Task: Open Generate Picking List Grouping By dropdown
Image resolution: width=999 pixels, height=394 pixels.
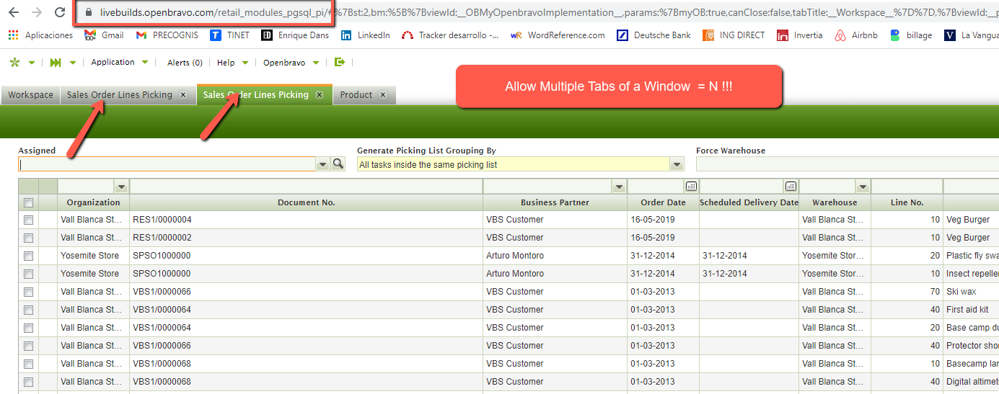Action: (x=677, y=164)
